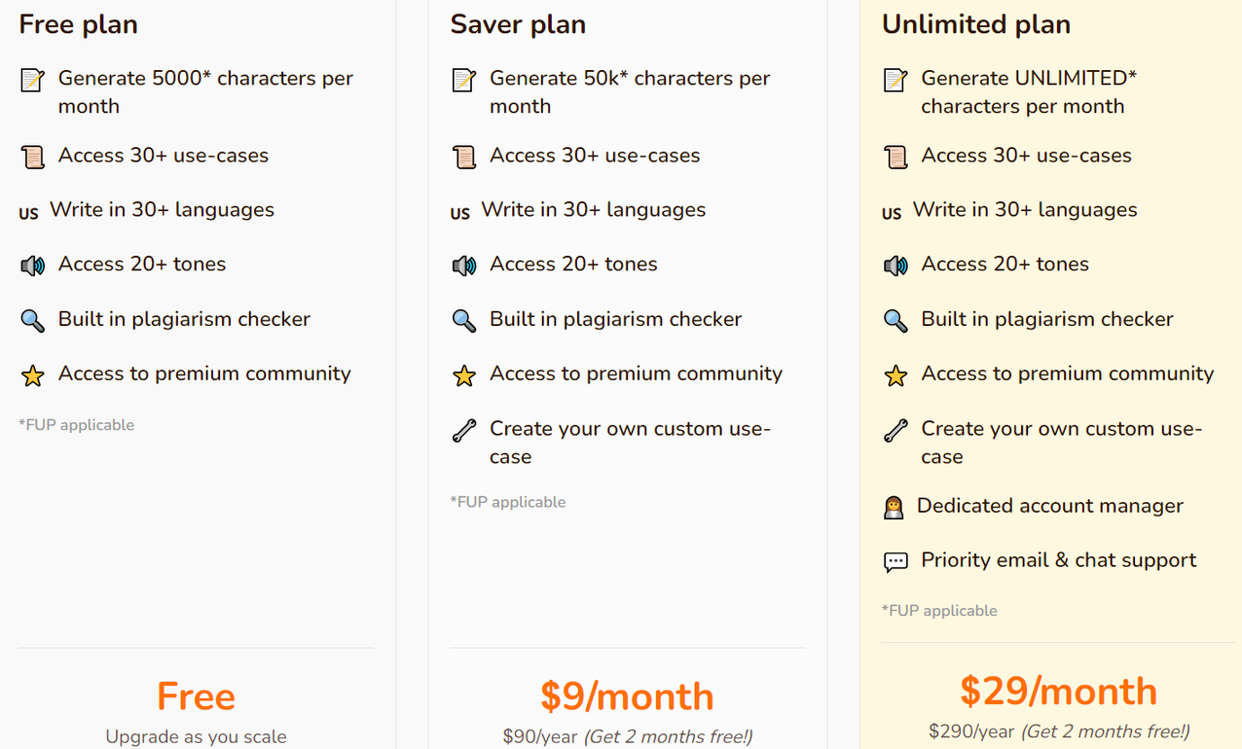Click the star icon in Unlimited plan
This screenshot has width=1242, height=749.
(895, 374)
